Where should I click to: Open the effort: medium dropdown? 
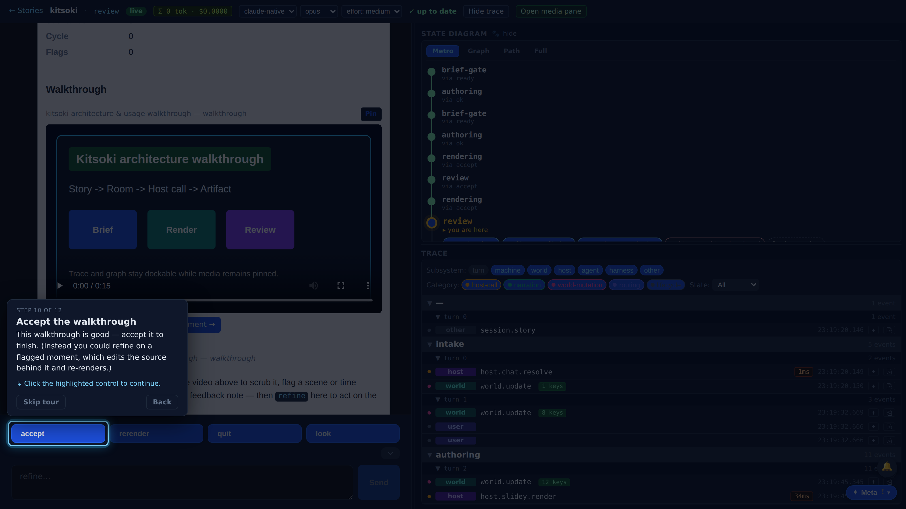pos(372,11)
